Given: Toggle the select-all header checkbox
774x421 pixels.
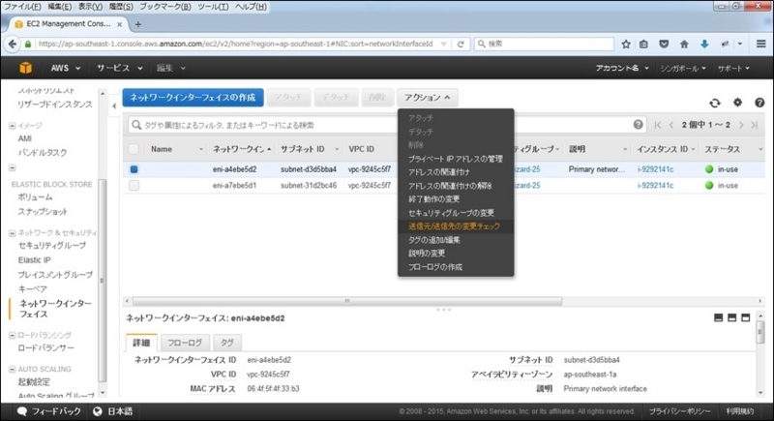Looking at the screenshot, I should (134, 149).
